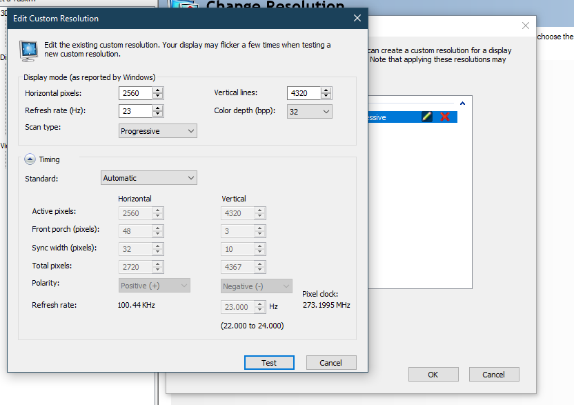Click the Refresh rate (Hz) field
Image resolution: width=574 pixels, height=405 pixels.
135,111
